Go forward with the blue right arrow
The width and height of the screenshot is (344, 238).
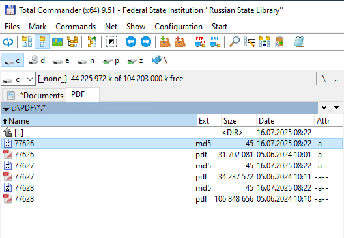pos(146,42)
